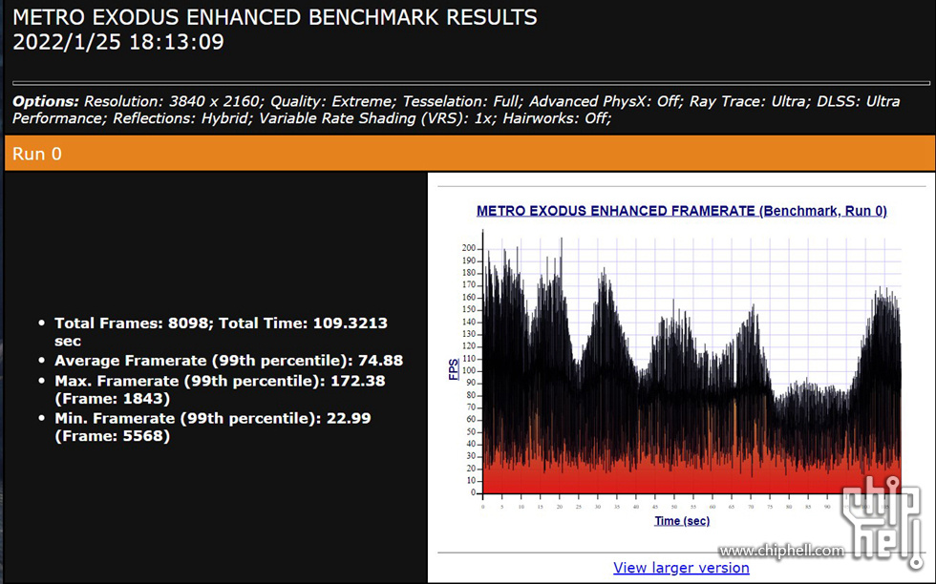Click the Time (sec) axis label

(682, 521)
